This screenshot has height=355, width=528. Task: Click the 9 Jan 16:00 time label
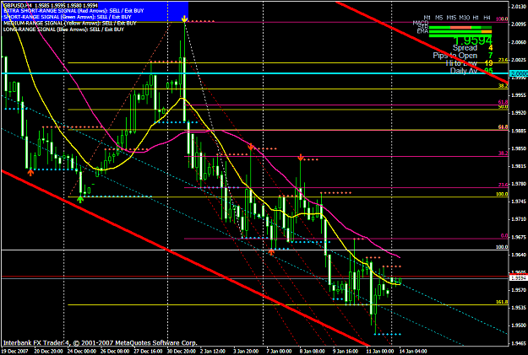point(346,352)
